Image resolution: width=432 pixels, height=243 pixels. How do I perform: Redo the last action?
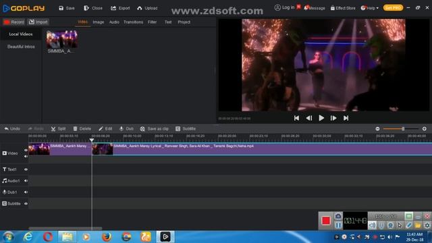pyautogui.click(x=36, y=129)
